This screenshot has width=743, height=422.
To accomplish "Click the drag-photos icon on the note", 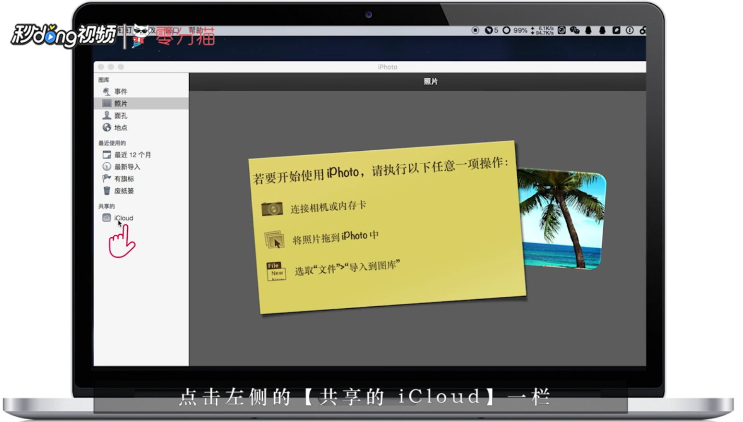I will click(274, 240).
